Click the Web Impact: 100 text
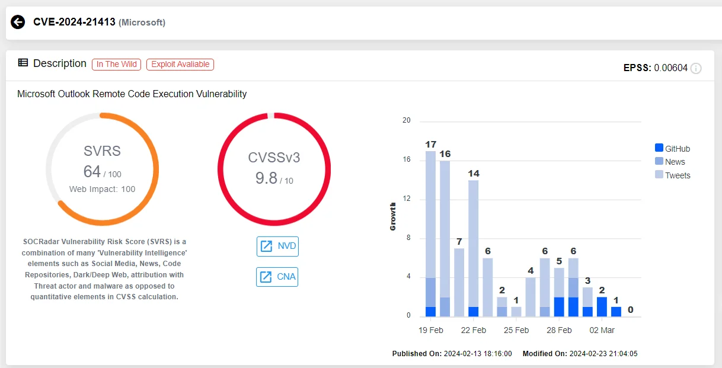The image size is (722, 368). pos(103,189)
